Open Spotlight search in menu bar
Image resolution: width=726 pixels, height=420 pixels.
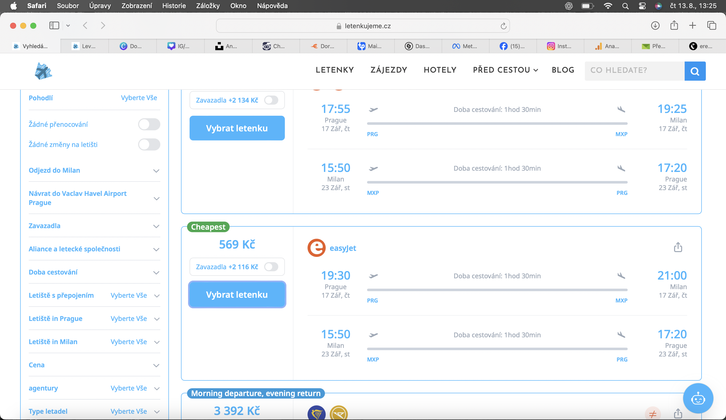625,6
